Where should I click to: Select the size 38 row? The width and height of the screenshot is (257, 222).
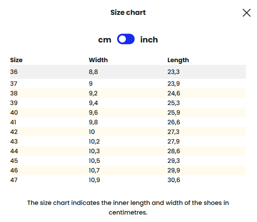(x=128, y=93)
